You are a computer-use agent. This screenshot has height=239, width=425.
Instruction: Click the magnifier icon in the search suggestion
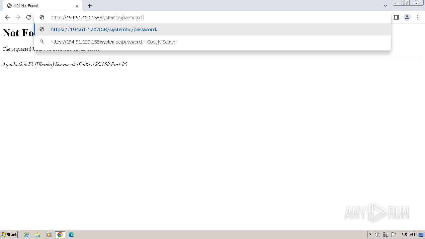[42, 42]
